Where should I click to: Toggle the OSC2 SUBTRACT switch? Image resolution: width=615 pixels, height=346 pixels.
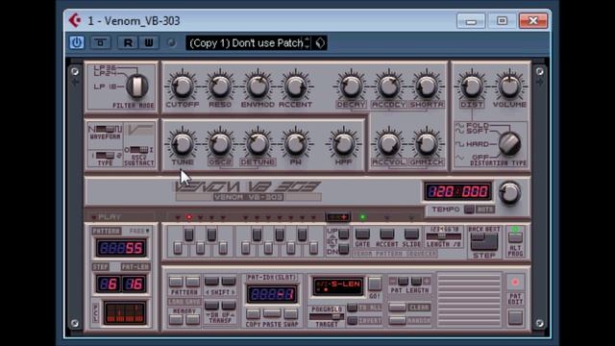click(x=139, y=150)
